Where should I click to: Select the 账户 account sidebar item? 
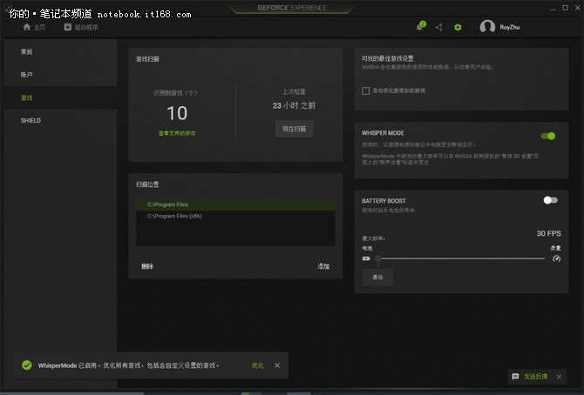(x=61, y=75)
